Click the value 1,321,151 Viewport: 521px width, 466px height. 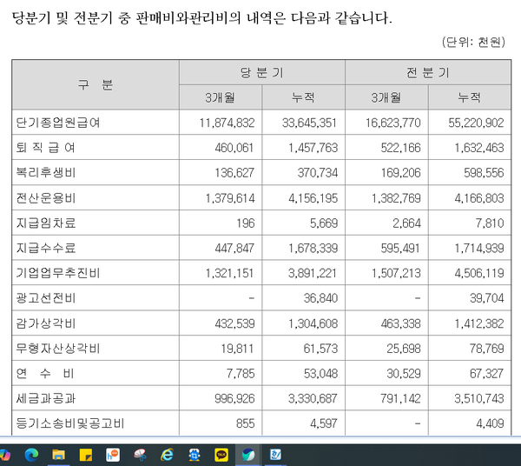click(x=229, y=273)
